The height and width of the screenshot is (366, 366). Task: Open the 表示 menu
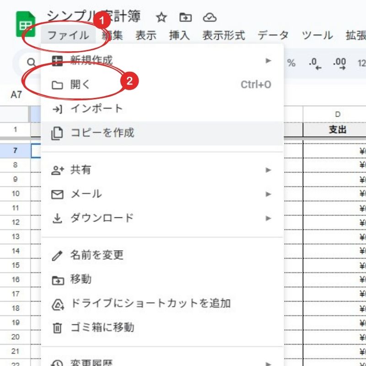(x=146, y=36)
